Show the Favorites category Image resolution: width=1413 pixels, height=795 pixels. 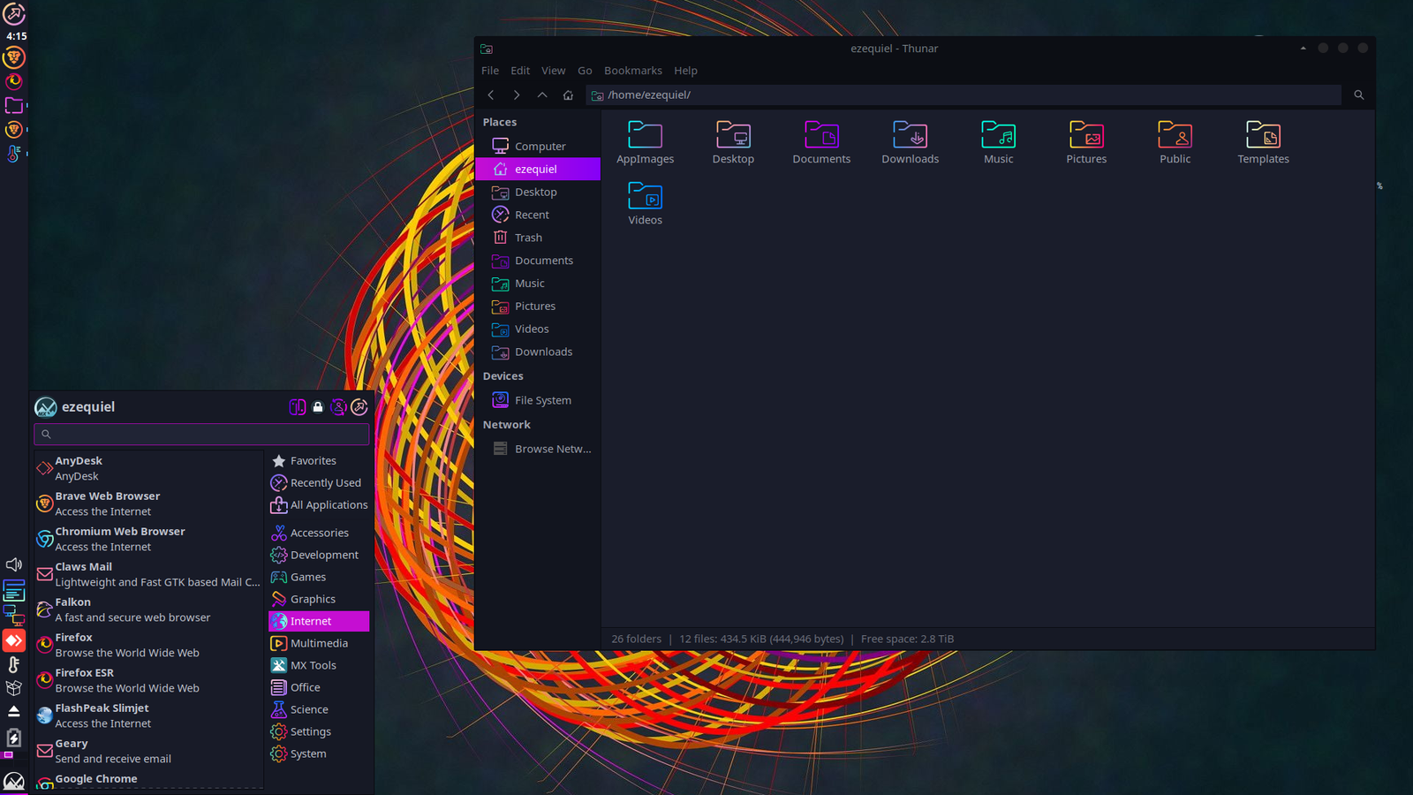click(319, 461)
